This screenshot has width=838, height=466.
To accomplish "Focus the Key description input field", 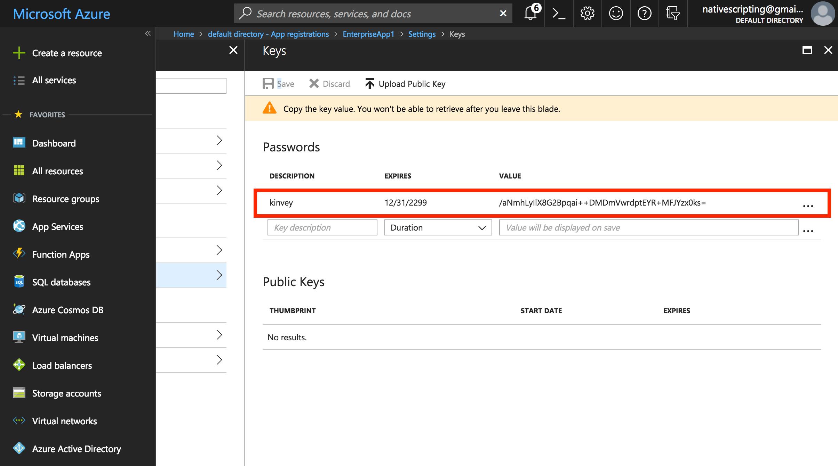I will coord(322,227).
